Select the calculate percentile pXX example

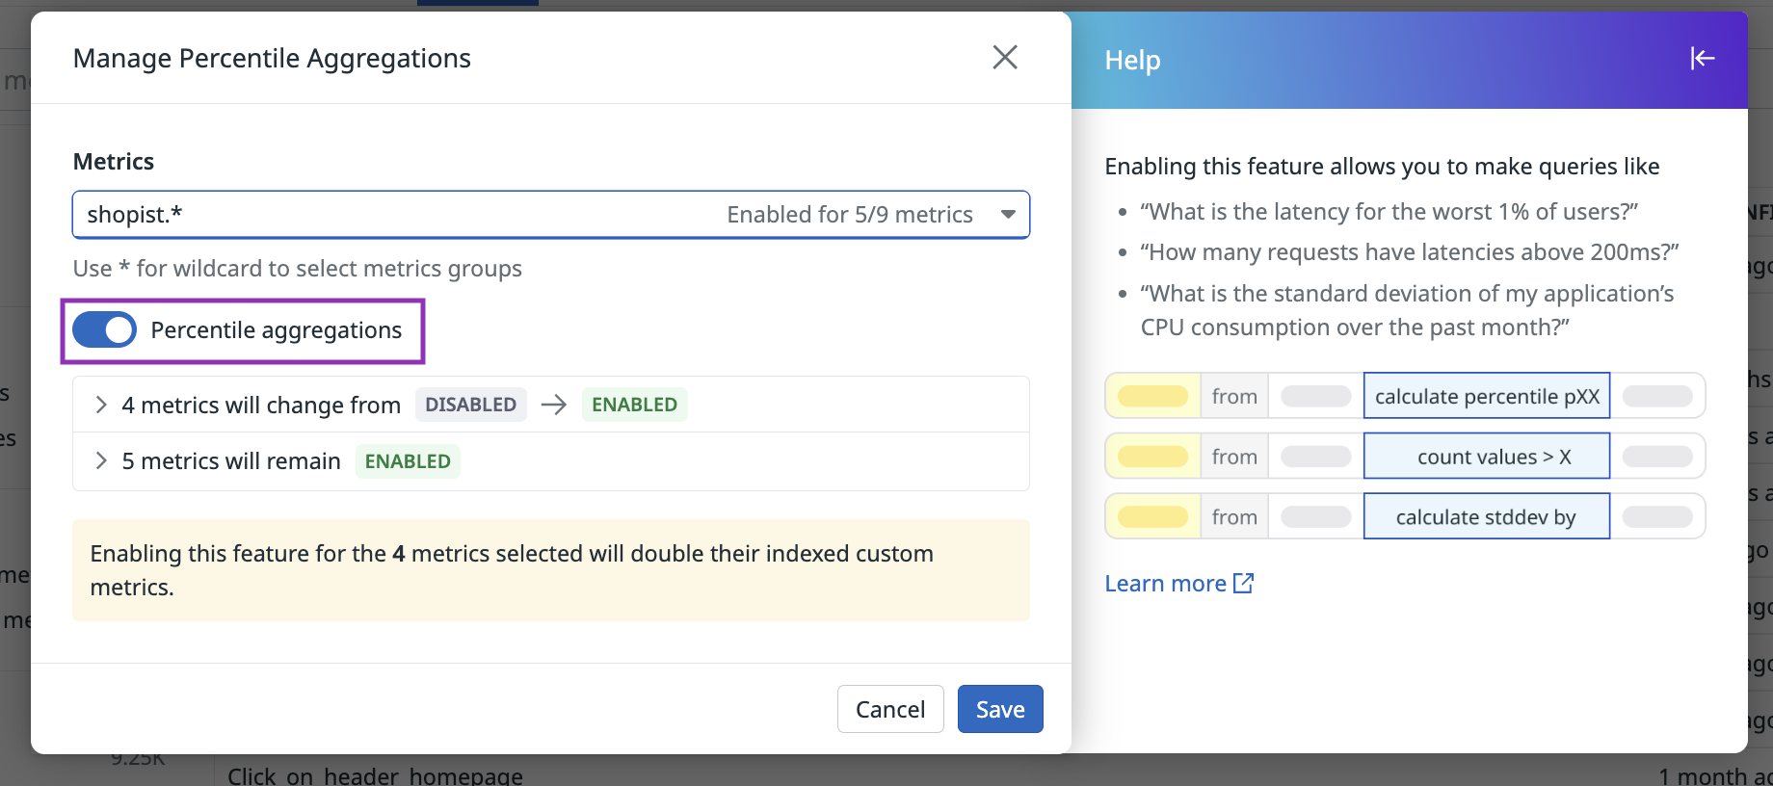pos(1486,396)
